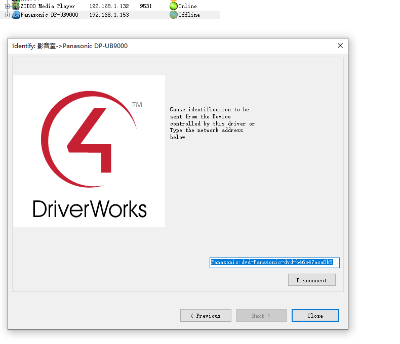Click the 192.168.1.153 IP address cell

point(109,15)
